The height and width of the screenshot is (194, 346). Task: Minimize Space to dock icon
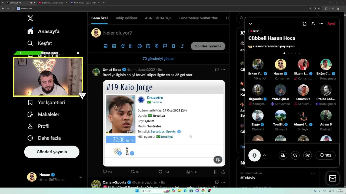304,24
